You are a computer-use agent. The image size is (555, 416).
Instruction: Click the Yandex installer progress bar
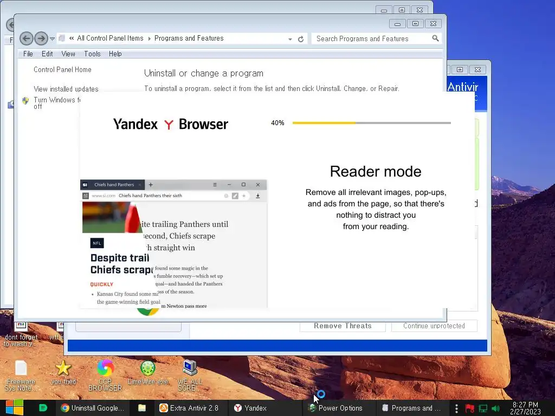[x=372, y=123]
